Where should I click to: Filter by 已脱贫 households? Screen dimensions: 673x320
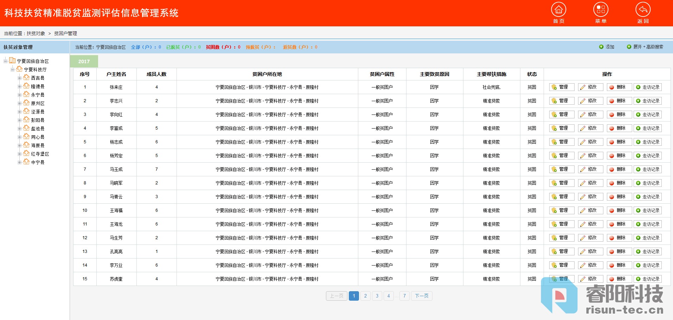coord(183,47)
